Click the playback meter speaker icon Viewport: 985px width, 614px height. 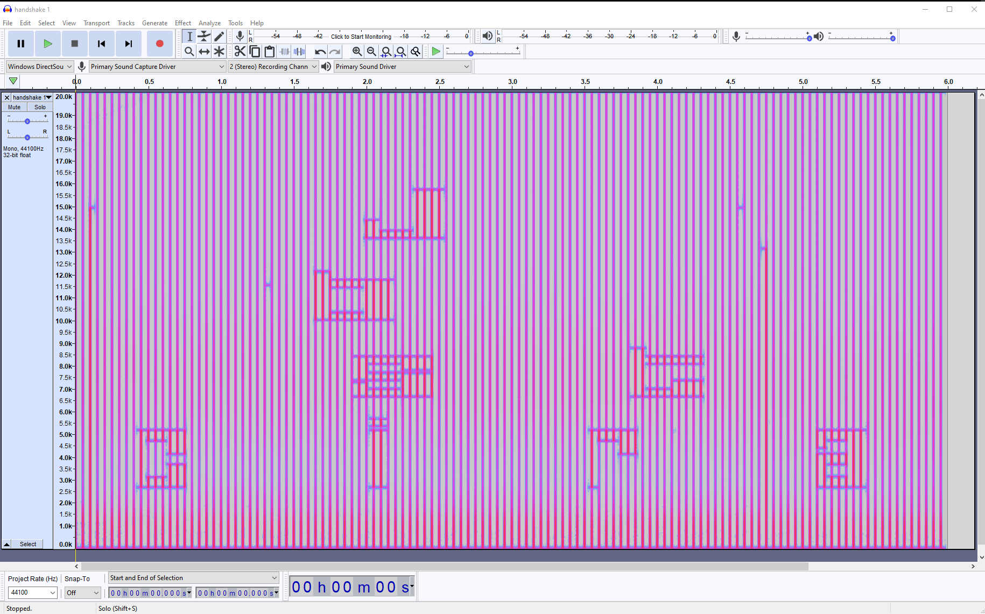487,36
